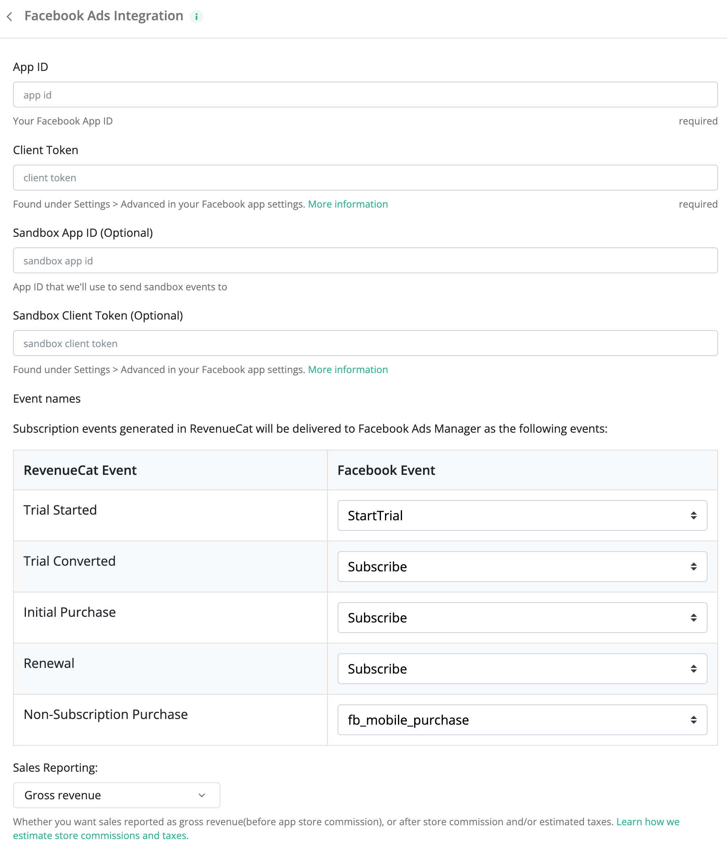Open the Trial Started event dropdown
727x852 pixels.
[x=522, y=515]
